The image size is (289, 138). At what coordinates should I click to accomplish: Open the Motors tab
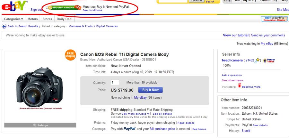click(x=32, y=19)
